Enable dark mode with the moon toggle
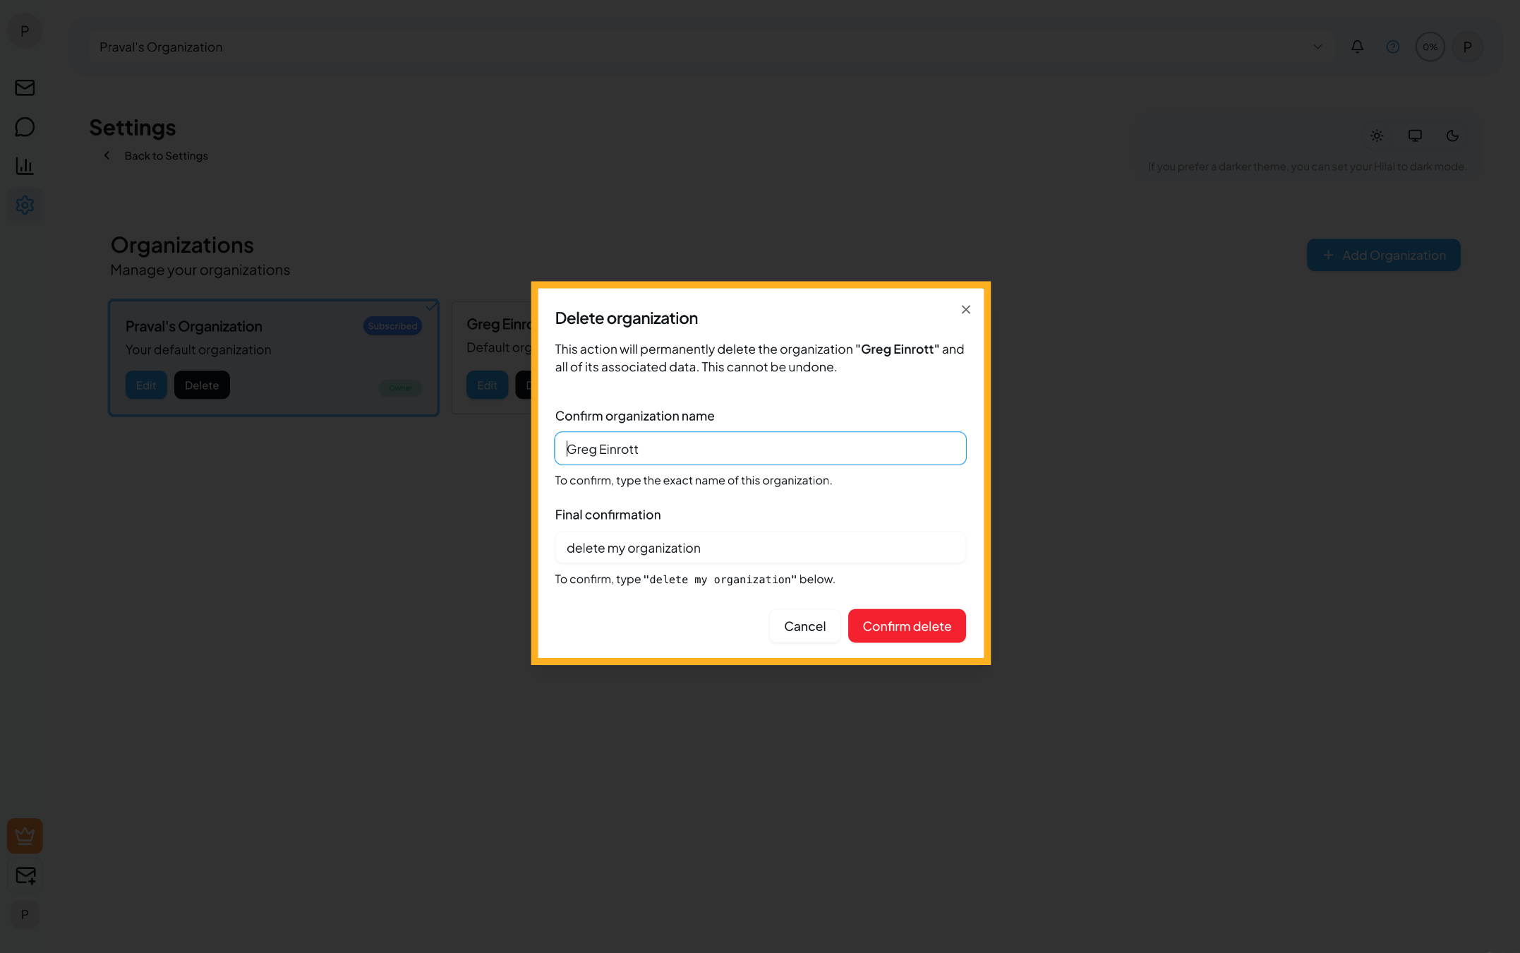The height and width of the screenshot is (953, 1520). pos(1453,136)
